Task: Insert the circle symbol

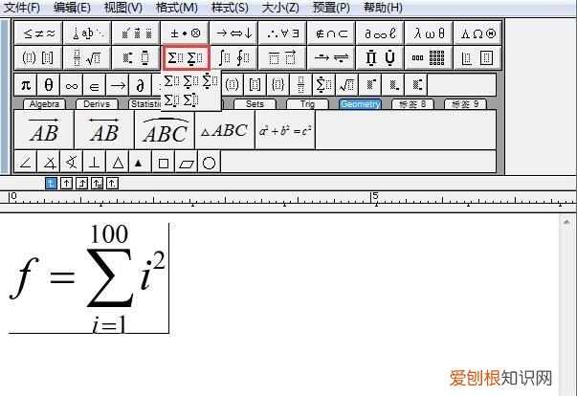Action: click(209, 162)
